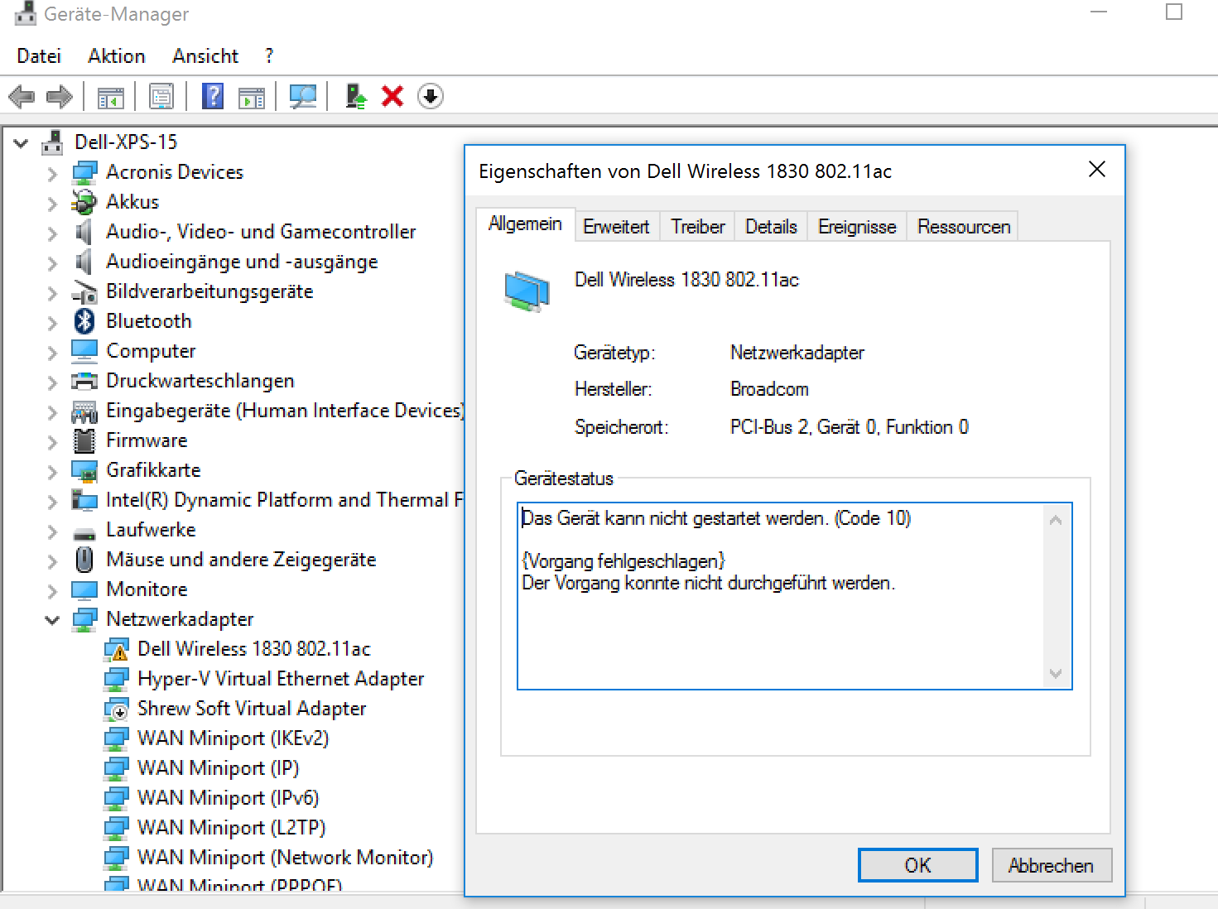Viewport: 1218px width, 909px height.
Task: Expand the Intel(R) Dynamic Platform node
Action: tap(52, 501)
